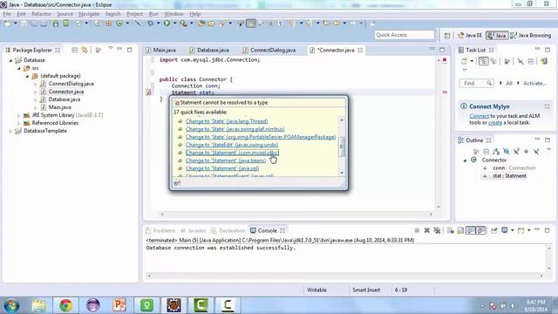Click the error marker beside Statment line
This screenshot has height=314, width=558.
(x=149, y=92)
